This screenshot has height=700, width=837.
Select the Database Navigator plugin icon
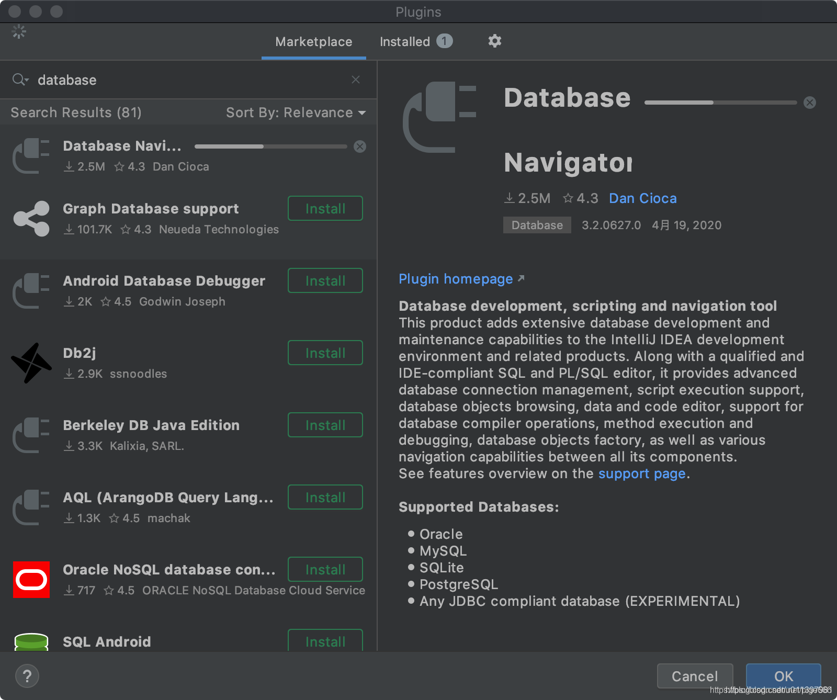(31, 155)
